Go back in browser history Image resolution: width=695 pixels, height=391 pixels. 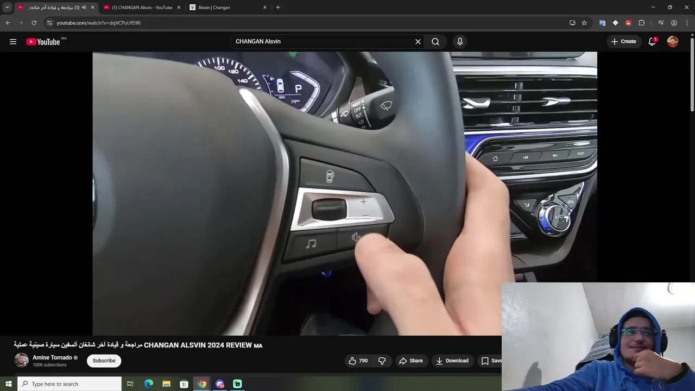click(8, 23)
